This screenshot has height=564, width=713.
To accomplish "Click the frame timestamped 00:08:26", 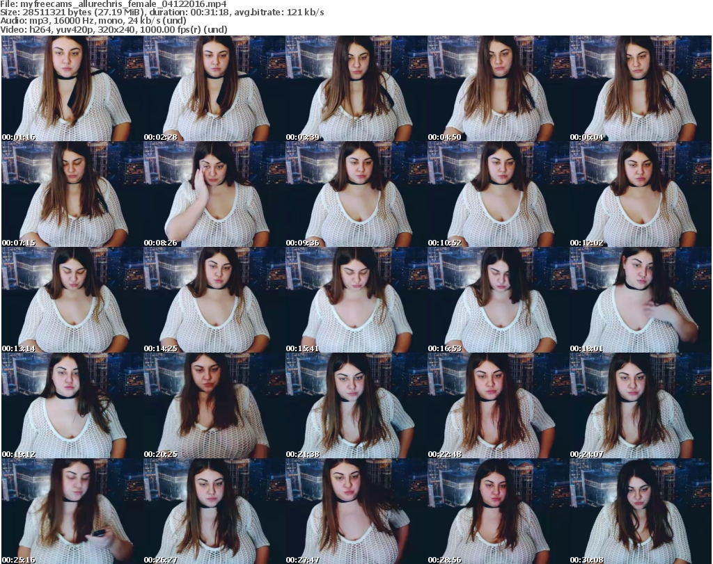I will point(214,194).
